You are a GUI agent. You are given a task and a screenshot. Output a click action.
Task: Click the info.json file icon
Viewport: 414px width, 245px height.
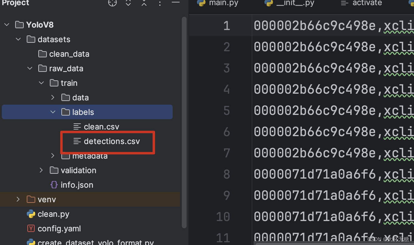(x=54, y=185)
